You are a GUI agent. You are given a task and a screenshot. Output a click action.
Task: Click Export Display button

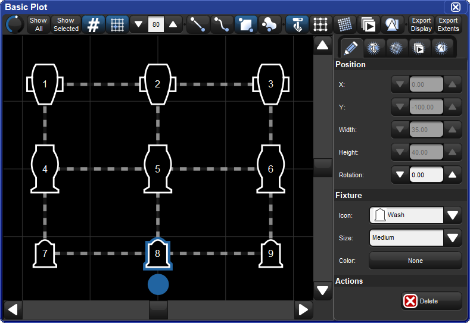point(421,24)
